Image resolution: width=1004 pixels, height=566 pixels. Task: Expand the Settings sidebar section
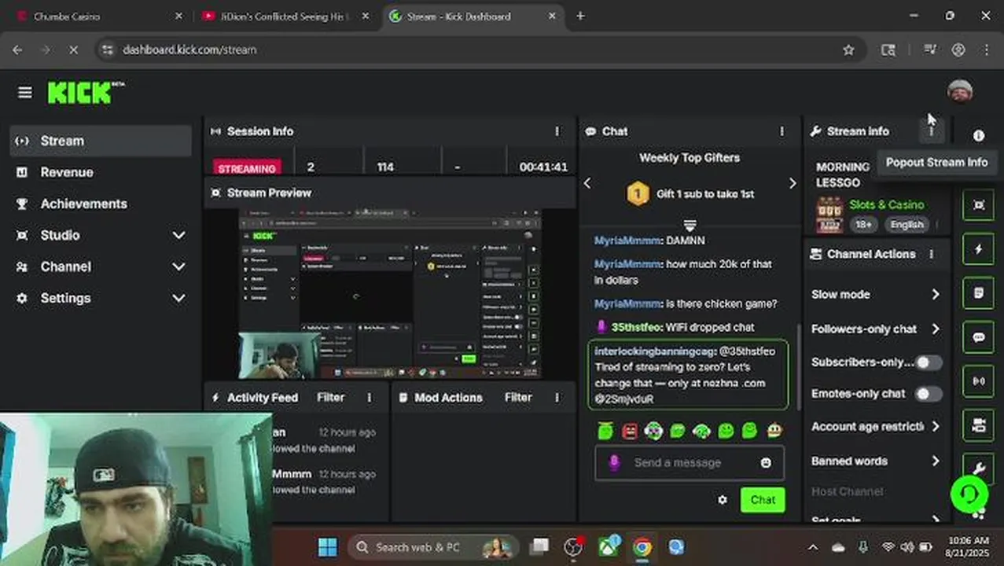click(101, 298)
